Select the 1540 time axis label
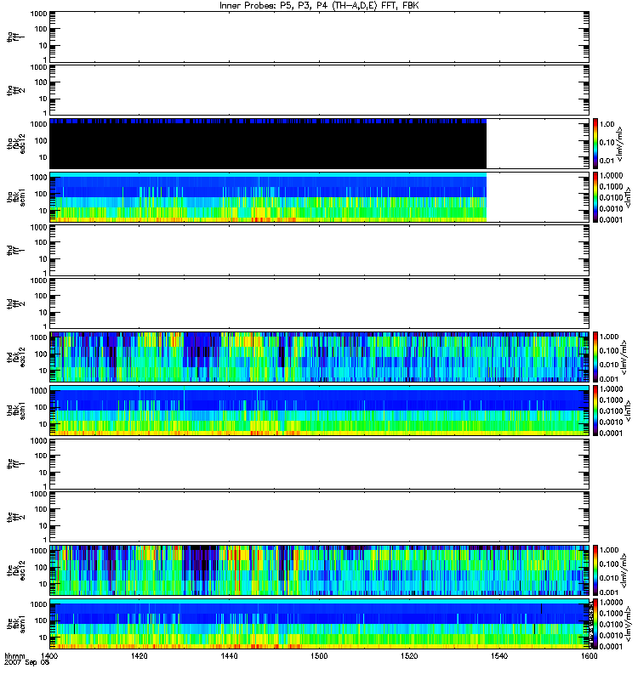Image resolution: width=638 pixels, height=680 pixels. (x=499, y=655)
